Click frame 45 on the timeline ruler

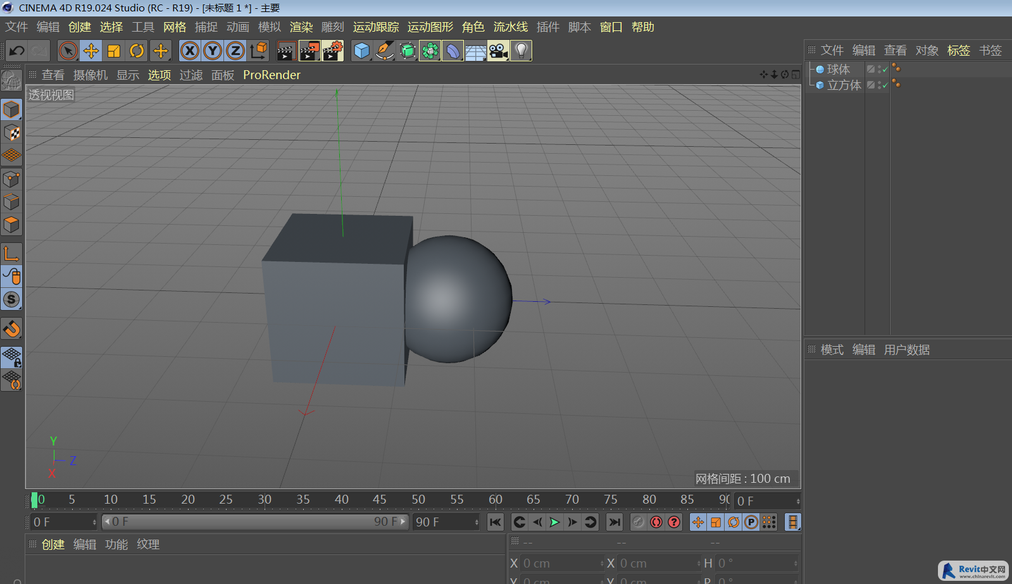pyautogui.click(x=380, y=499)
